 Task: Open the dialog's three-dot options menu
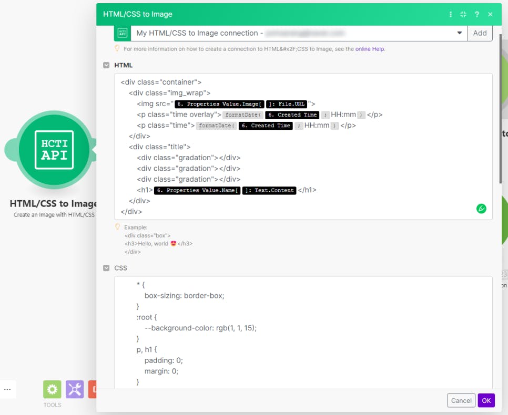tap(450, 14)
